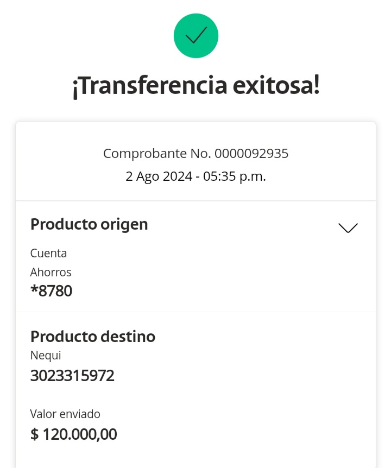Select the masked account number *8780
391x468 pixels.
point(51,291)
